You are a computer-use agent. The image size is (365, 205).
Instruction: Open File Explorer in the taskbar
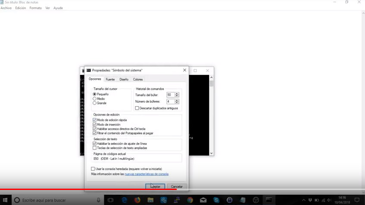coord(150,200)
